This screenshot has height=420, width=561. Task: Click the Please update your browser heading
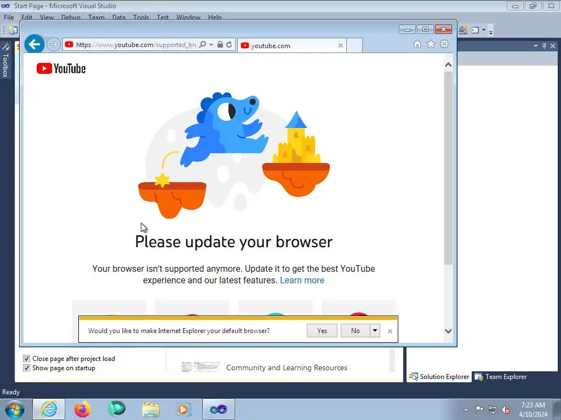coord(233,242)
